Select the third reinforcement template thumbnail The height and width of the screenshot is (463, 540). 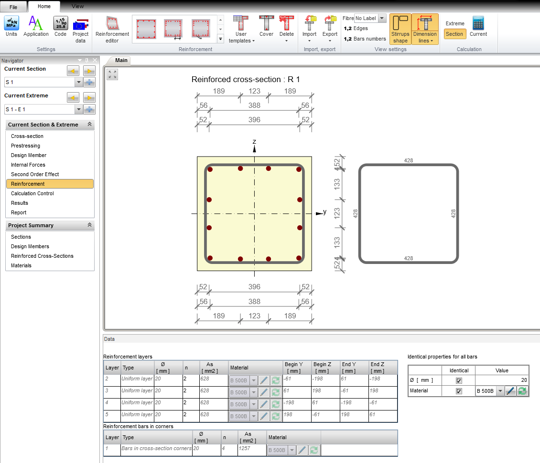click(x=200, y=29)
